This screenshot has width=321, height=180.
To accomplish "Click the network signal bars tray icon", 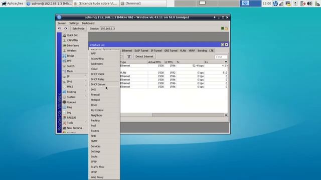I will point(281,3).
